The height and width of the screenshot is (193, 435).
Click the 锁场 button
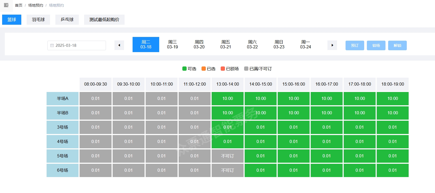[x=376, y=45]
